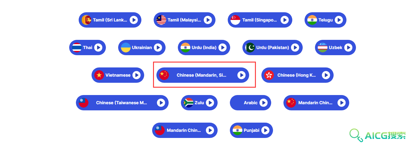408x145 pixels.
Task: Click the Vietnam flag icon
Action: pos(99,75)
